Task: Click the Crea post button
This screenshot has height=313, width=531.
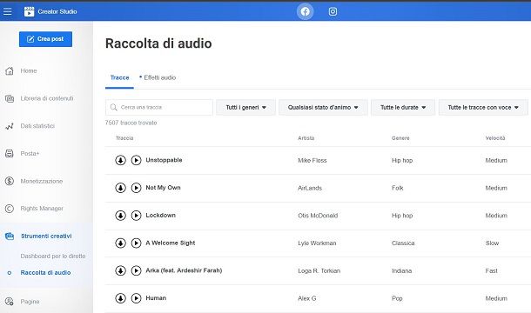Action: coord(45,39)
